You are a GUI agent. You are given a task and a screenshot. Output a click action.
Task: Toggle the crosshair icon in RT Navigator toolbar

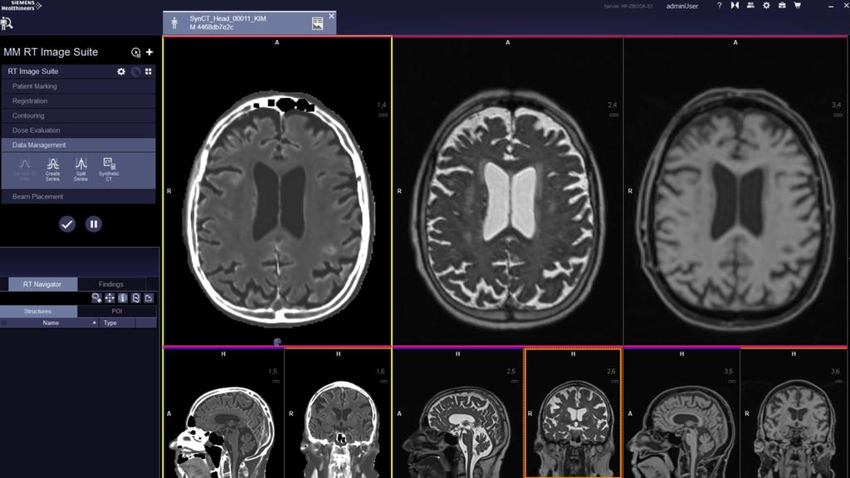pos(109,296)
